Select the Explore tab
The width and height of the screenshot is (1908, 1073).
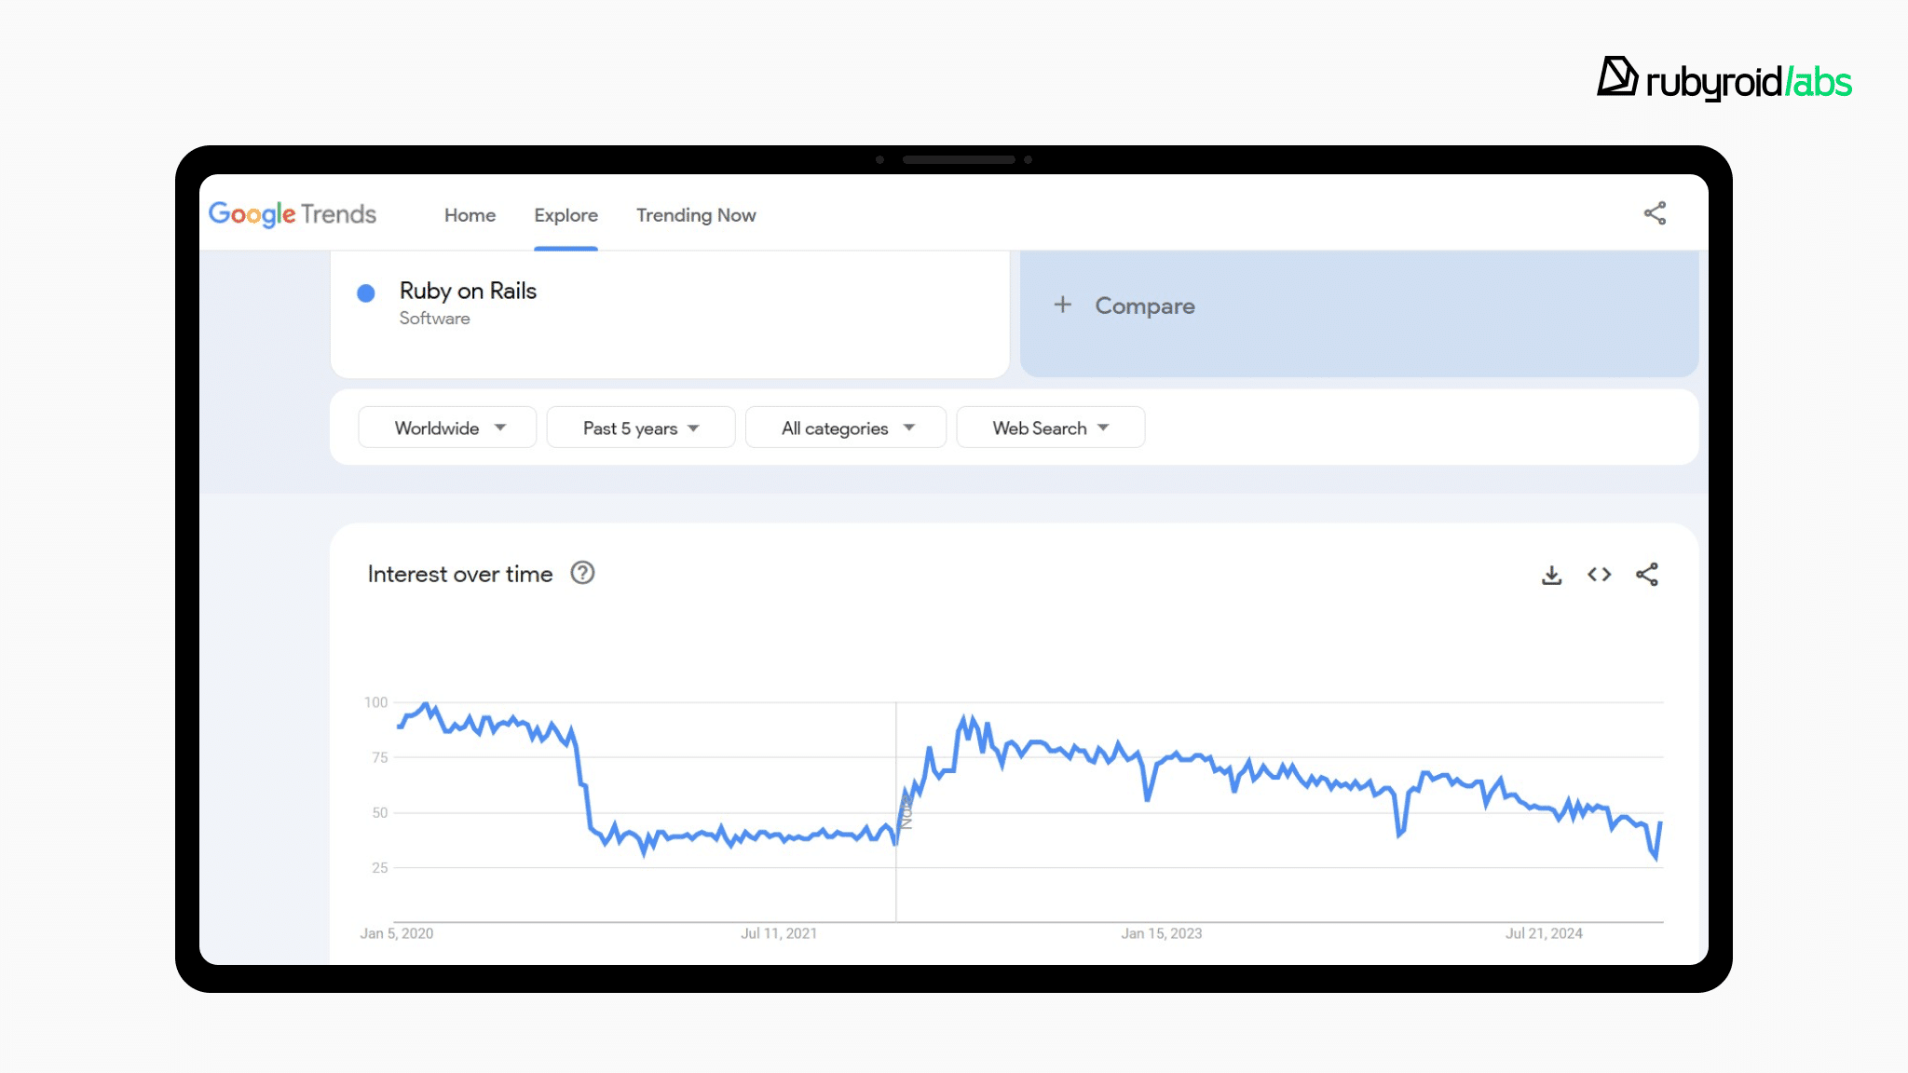[x=566, y=215]
